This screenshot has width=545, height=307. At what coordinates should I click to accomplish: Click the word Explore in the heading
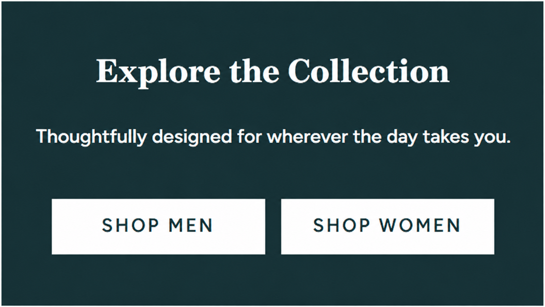coord(158,73)
